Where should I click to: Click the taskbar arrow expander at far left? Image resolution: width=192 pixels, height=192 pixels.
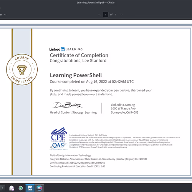2,188
